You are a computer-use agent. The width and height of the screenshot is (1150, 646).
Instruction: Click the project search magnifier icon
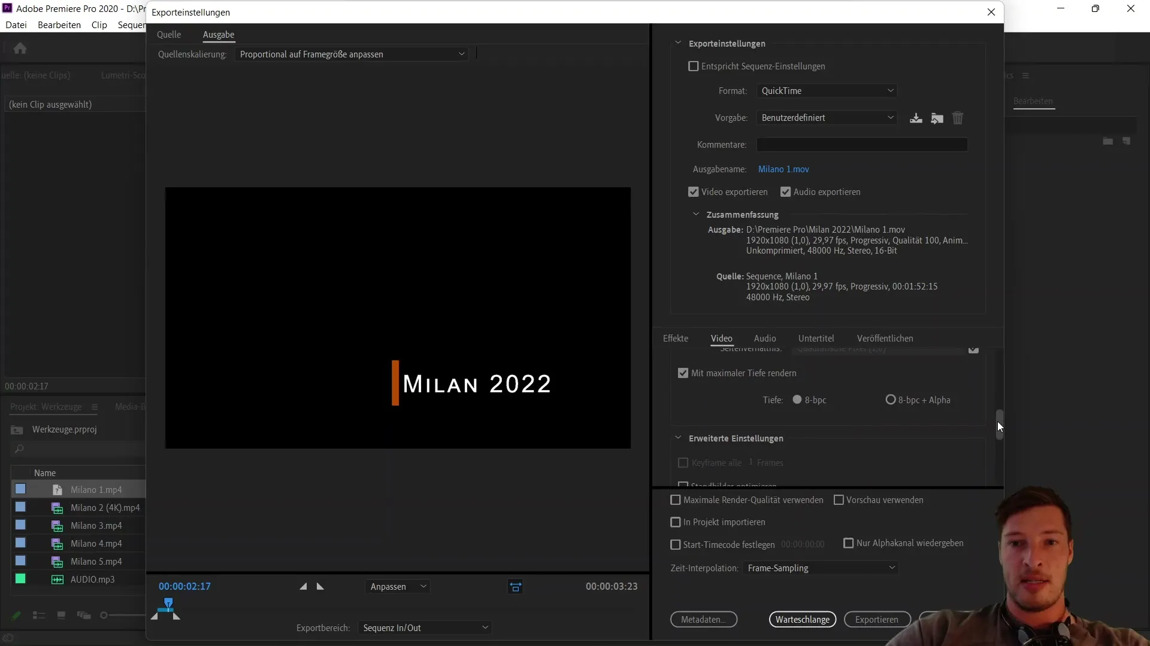point(19,449)
